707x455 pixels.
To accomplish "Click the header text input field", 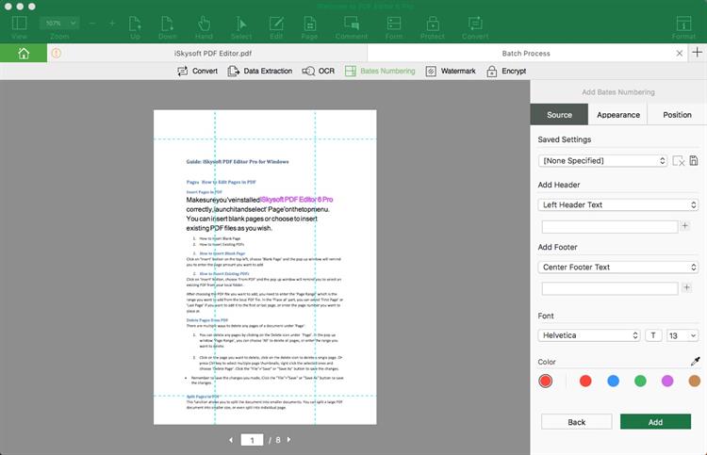I will click(x=610, y=227).
